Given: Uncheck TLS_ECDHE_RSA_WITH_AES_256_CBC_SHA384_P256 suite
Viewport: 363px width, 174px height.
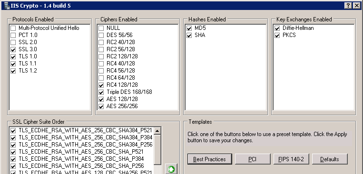Looking at the screenshot, I should (13, 145).
